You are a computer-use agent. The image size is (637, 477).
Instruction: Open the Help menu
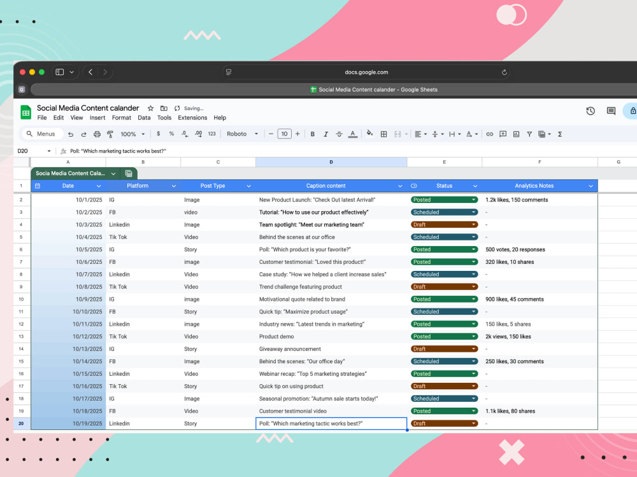[x=220, y=118]
